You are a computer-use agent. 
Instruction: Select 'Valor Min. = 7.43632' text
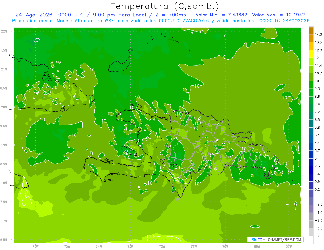click(x=221, y=15)
